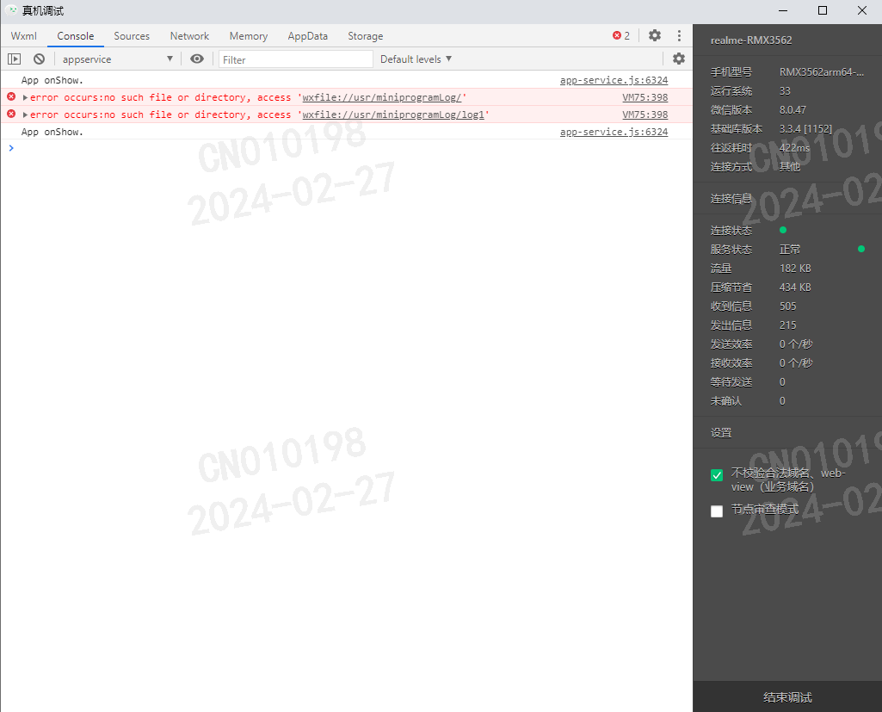Click 流量 value 182 KB
The height and width of the screenshot is (712, 882).
click(x=795, y=269)
